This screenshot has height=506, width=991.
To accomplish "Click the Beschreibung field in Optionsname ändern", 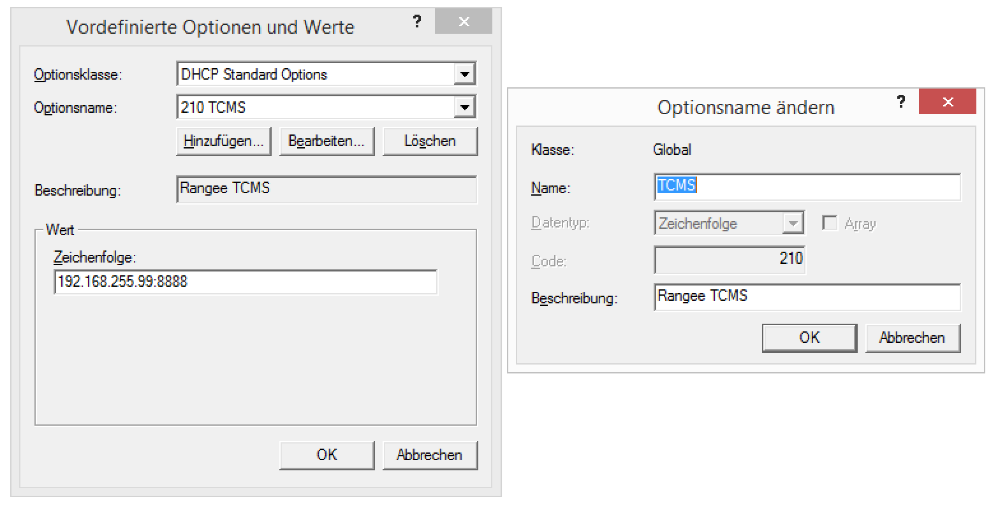I will click(x=807, y=297).
